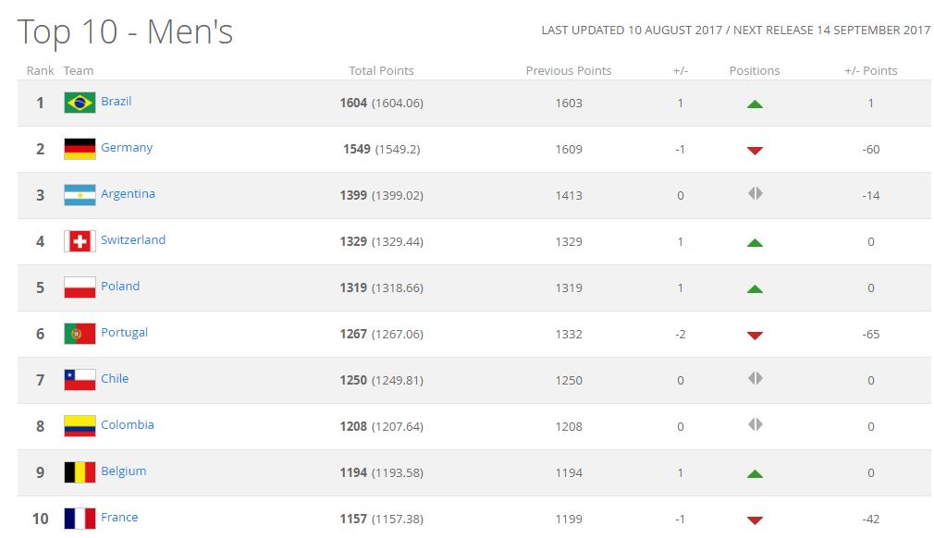This screenshot has width=934, height=538.
Task: Click the Portugal flag icon
Action: click(x=80, y=334)
